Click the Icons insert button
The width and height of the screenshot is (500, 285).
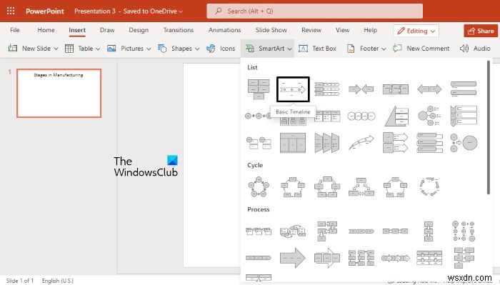tap(221, 49)
